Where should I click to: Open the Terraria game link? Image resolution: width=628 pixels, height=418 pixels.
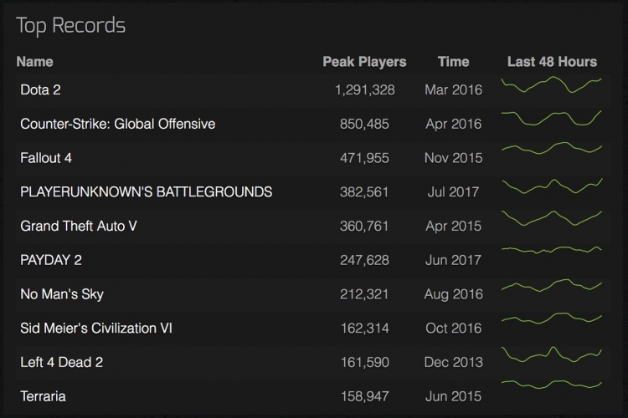pyautogui.click(x=43, y=396)
